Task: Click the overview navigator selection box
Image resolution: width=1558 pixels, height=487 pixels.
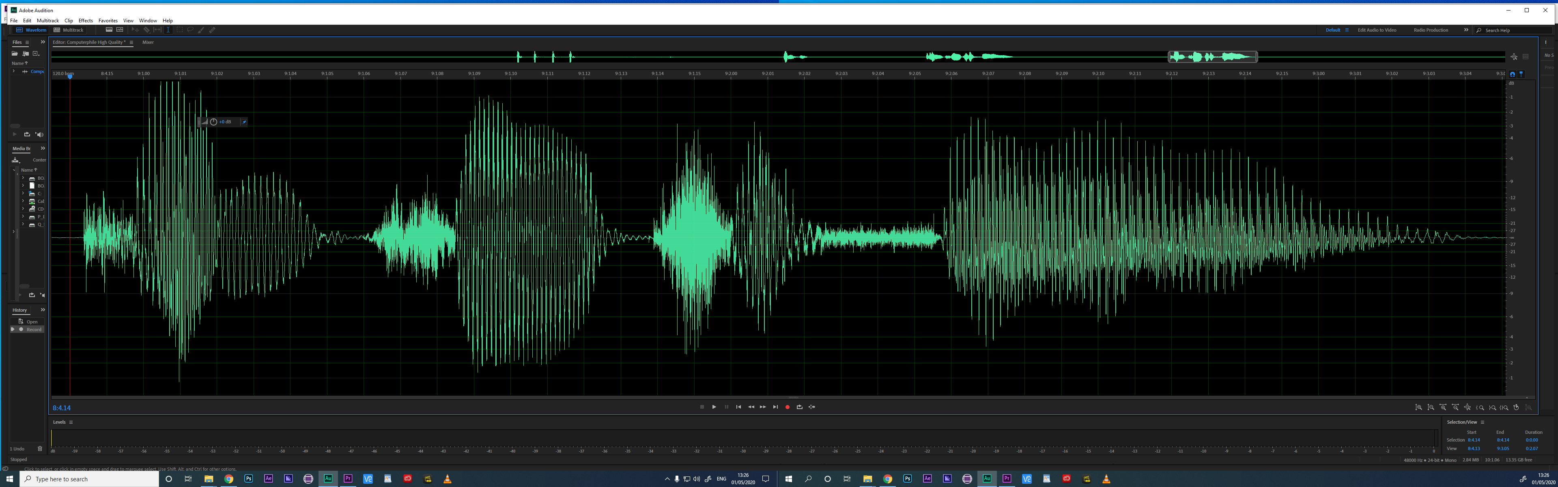Action: pyautogui.click(x=1213, y=57)
